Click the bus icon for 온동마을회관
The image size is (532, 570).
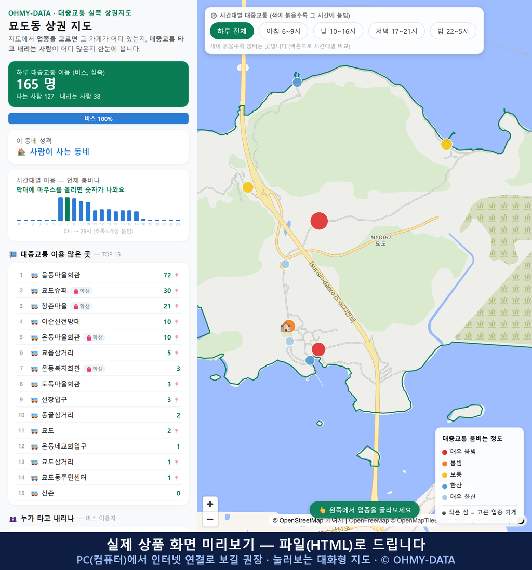pos(35,338)
